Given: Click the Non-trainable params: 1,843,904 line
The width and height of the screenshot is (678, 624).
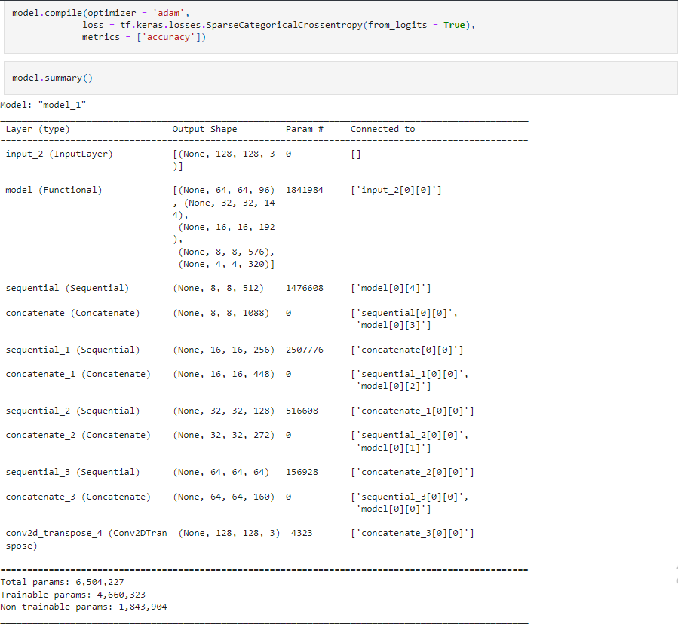Looking at the screenshot, I should click(x=84, y=606).
